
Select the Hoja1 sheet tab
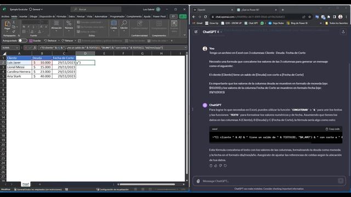[26, 184]
